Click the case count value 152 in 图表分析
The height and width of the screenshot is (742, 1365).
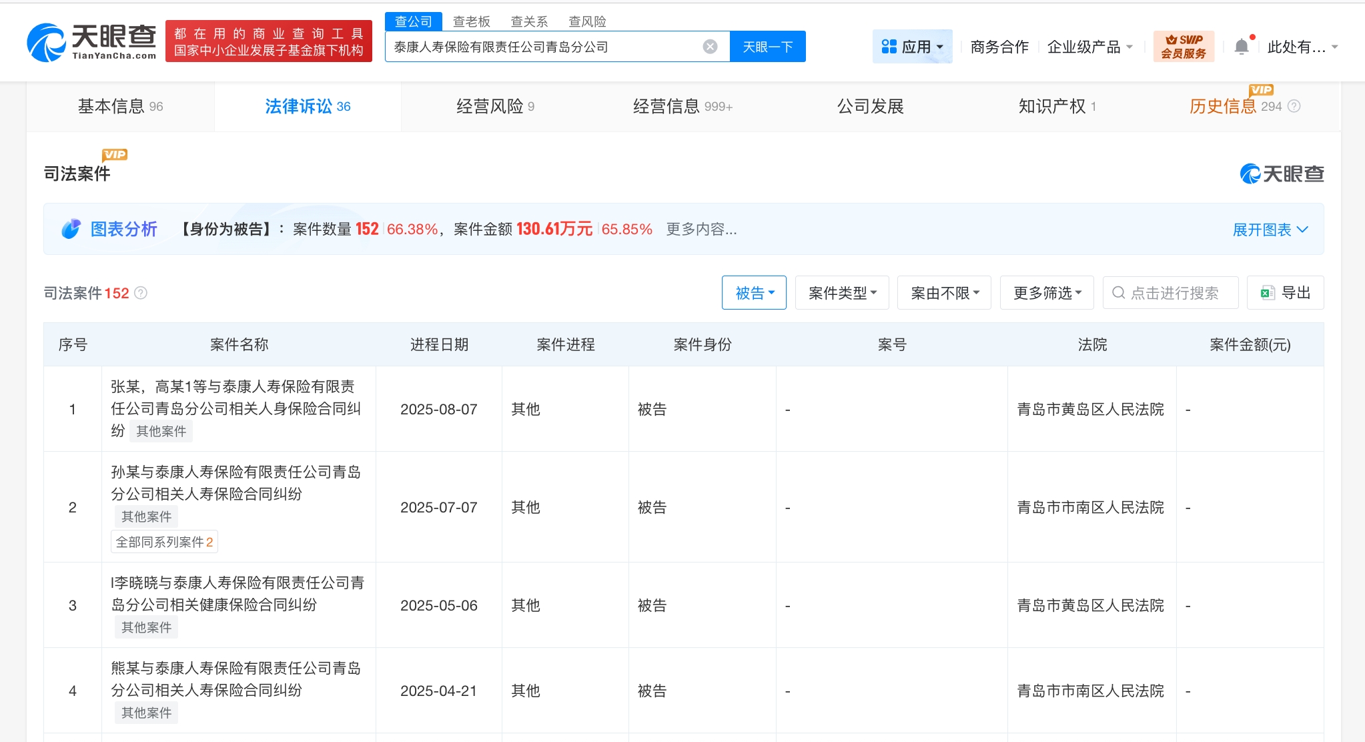tap(367, 229)
